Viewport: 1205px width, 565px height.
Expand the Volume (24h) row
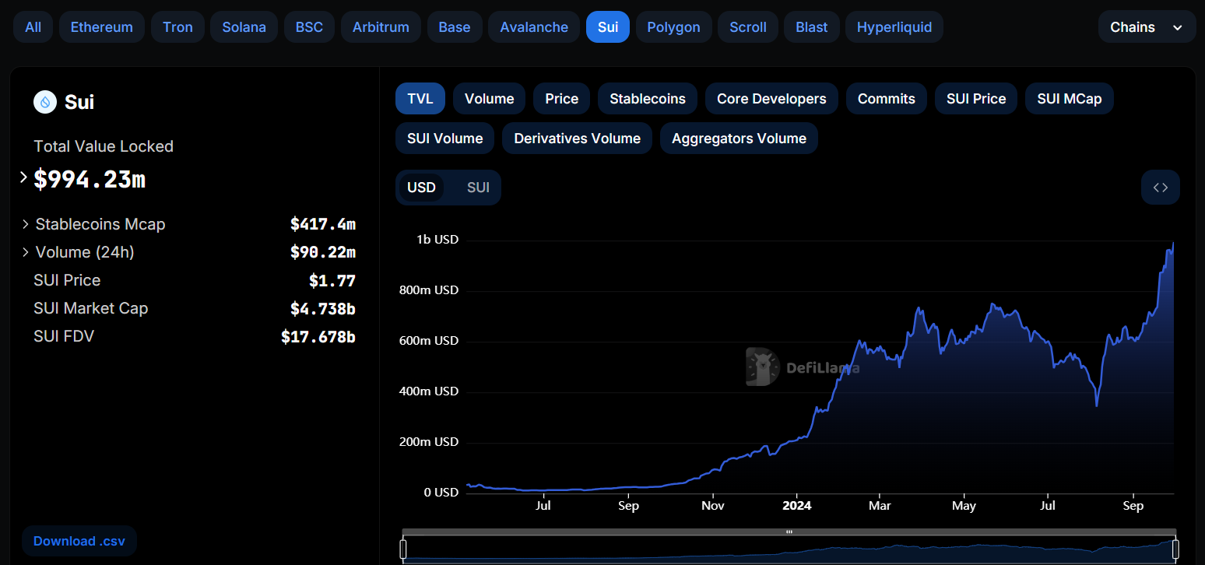point(26,252)
